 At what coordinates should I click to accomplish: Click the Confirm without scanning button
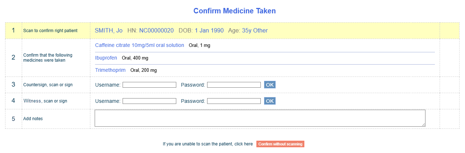tap(280, 144)
